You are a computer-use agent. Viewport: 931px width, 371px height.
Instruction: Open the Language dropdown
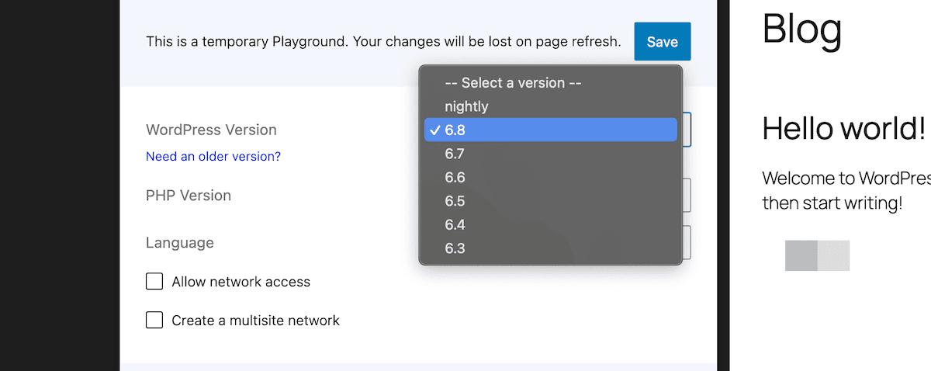tap(687, 242)
